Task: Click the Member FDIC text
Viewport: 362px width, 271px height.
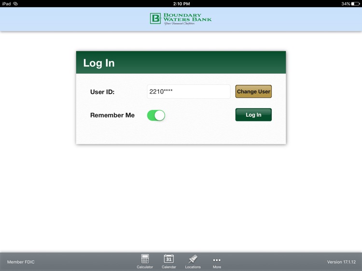Action: [x=21, y=262]
